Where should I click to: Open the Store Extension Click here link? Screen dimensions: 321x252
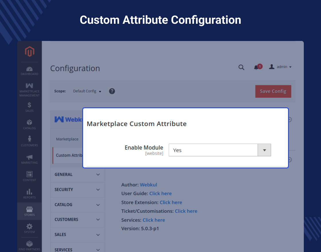pyautogui.click(x=171, y=202)
